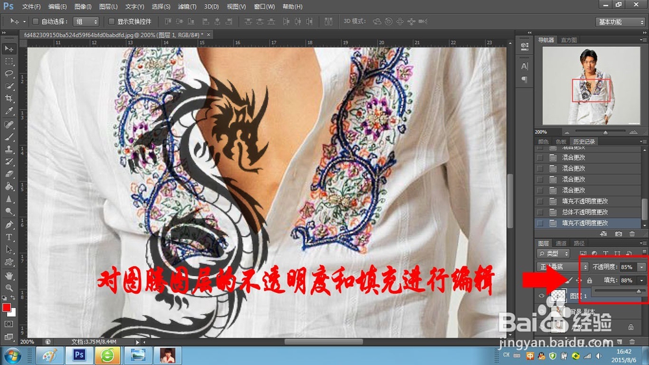Enable 自动选择 checkbox
649x365 pixels.
pos(36,21)
